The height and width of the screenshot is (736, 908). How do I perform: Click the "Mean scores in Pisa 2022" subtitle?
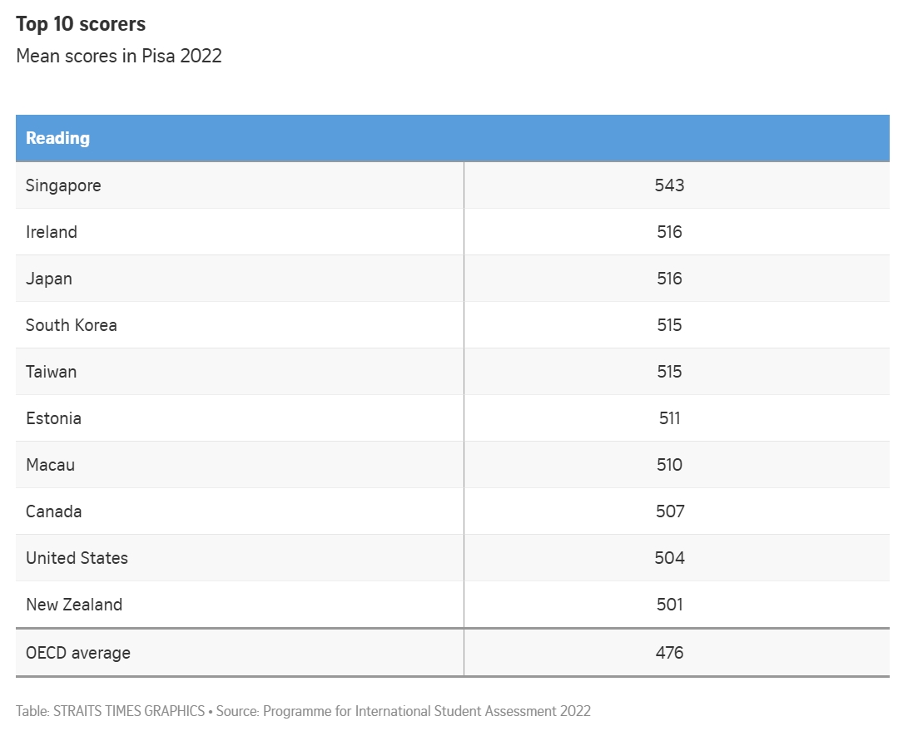[x=119, y=57]
